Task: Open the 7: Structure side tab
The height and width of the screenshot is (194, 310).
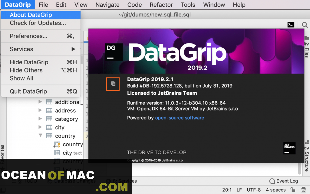Action: pos(307,156)
